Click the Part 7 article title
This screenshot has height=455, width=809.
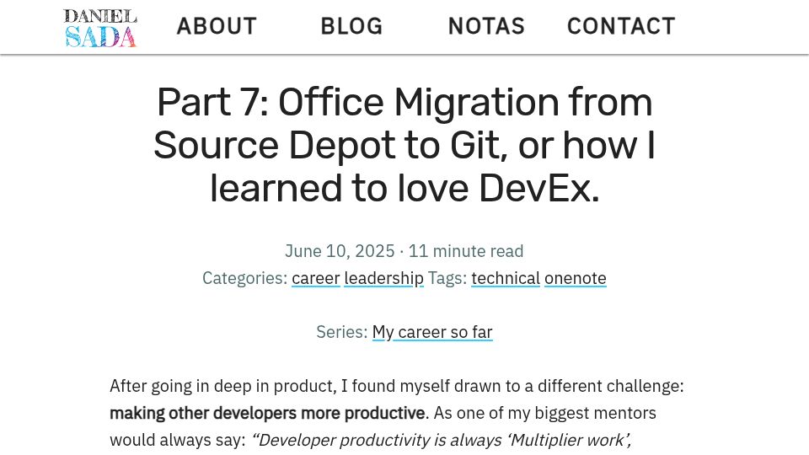(x=404, y=145)
